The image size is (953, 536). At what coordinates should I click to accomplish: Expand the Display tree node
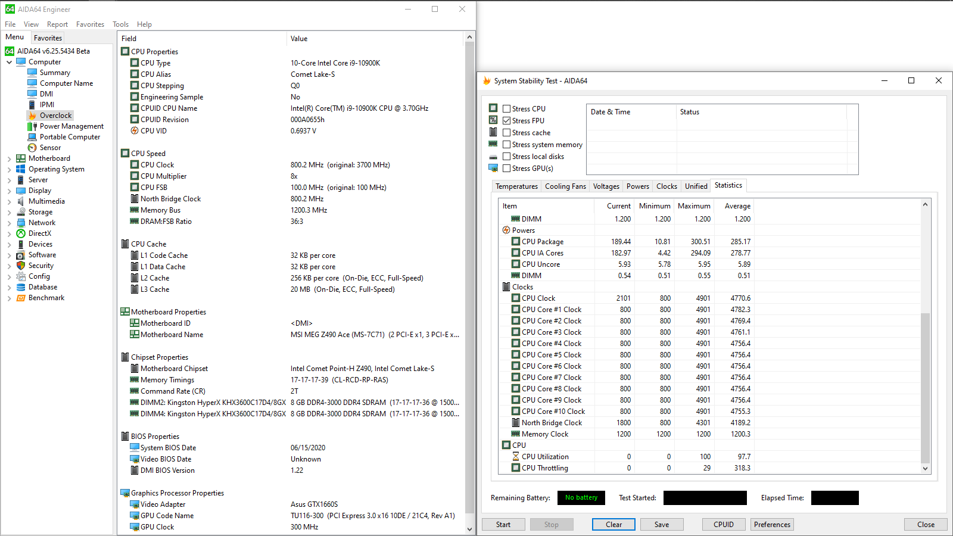(x=9, y=191)
